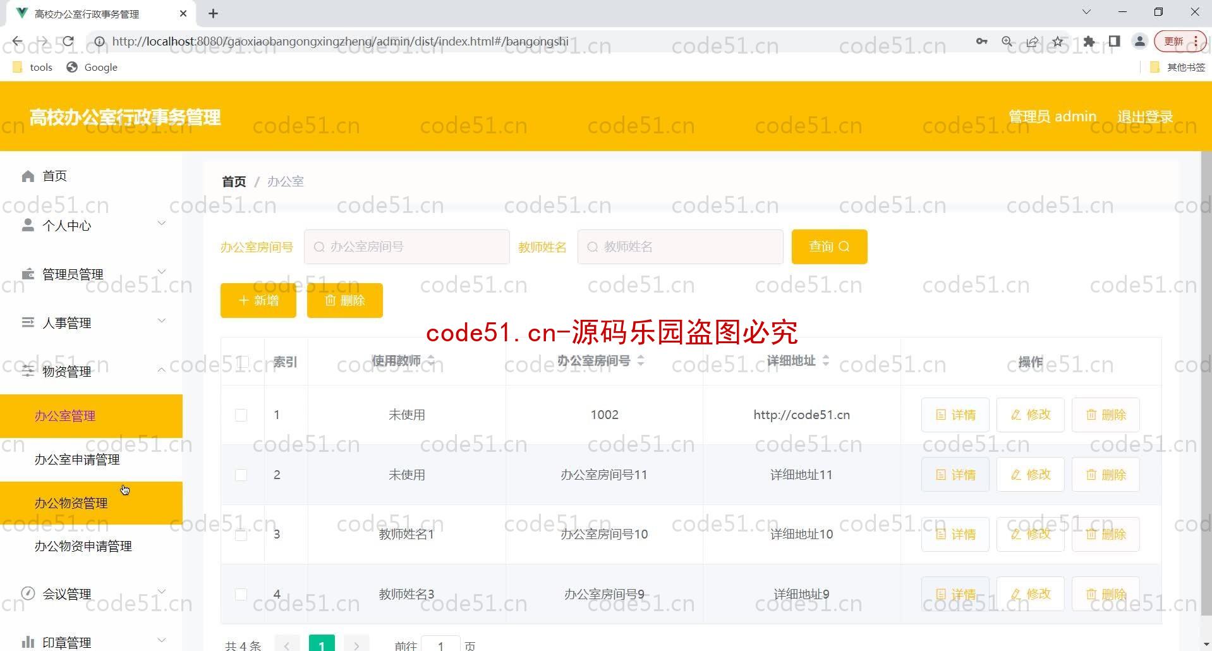Click the vertical page scrollbar
Image resolution: width=1212 pixels, height=651 pixels.
pos(1206,383)
